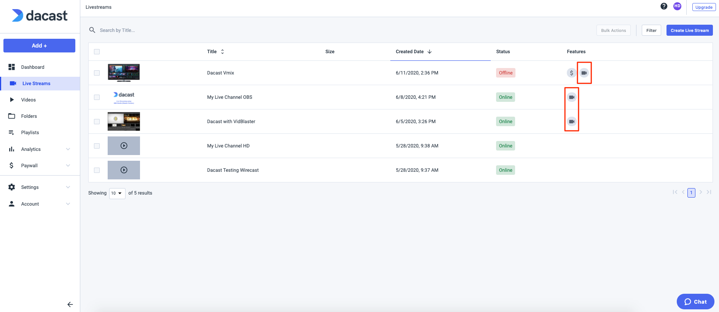Open the HD user avatar menu
The height and width of the screenshot is (312, 719).
tap(677, 6)
